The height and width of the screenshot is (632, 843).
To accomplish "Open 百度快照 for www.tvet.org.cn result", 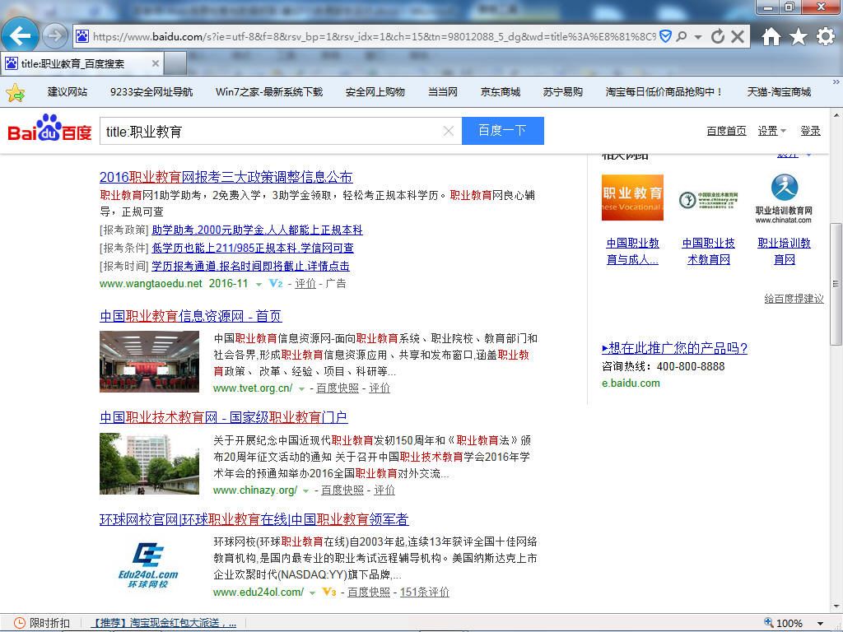I will pos(337,388).
